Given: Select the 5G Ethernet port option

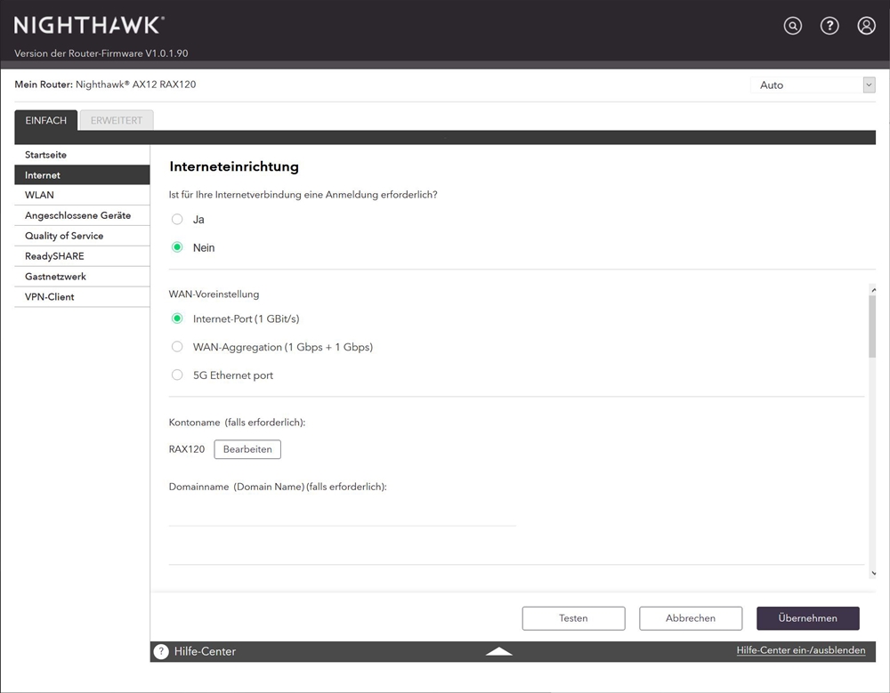Looking at the screenshot, I should [x=177, y=375].
